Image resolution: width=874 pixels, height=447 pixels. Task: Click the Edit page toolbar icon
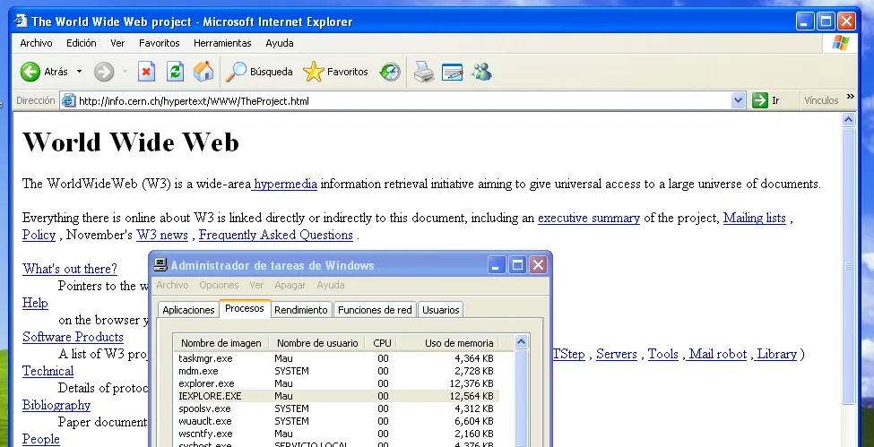point(452,72)
